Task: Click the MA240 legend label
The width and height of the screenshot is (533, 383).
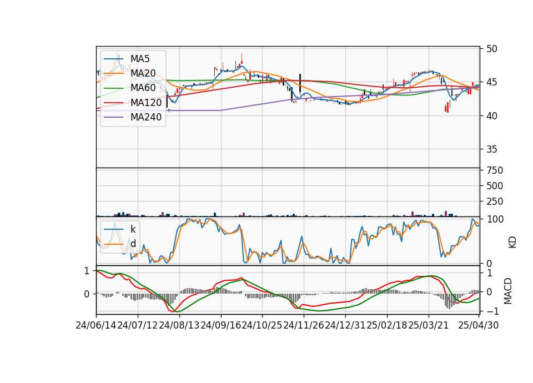Action: (146, 117)
